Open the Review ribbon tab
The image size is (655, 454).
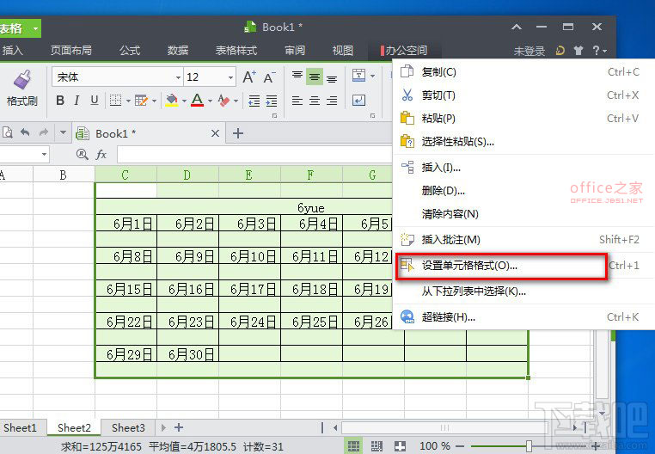[295, 51]
